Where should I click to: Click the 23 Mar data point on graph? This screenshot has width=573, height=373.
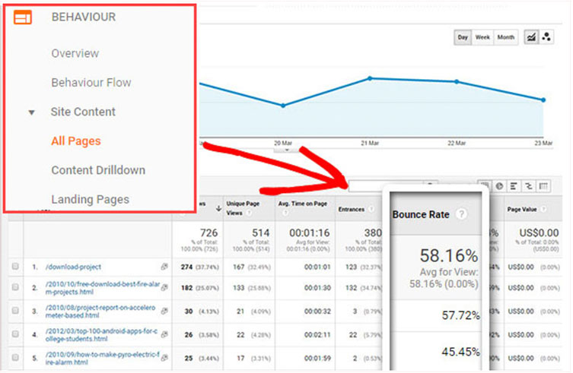pos(543,100)
